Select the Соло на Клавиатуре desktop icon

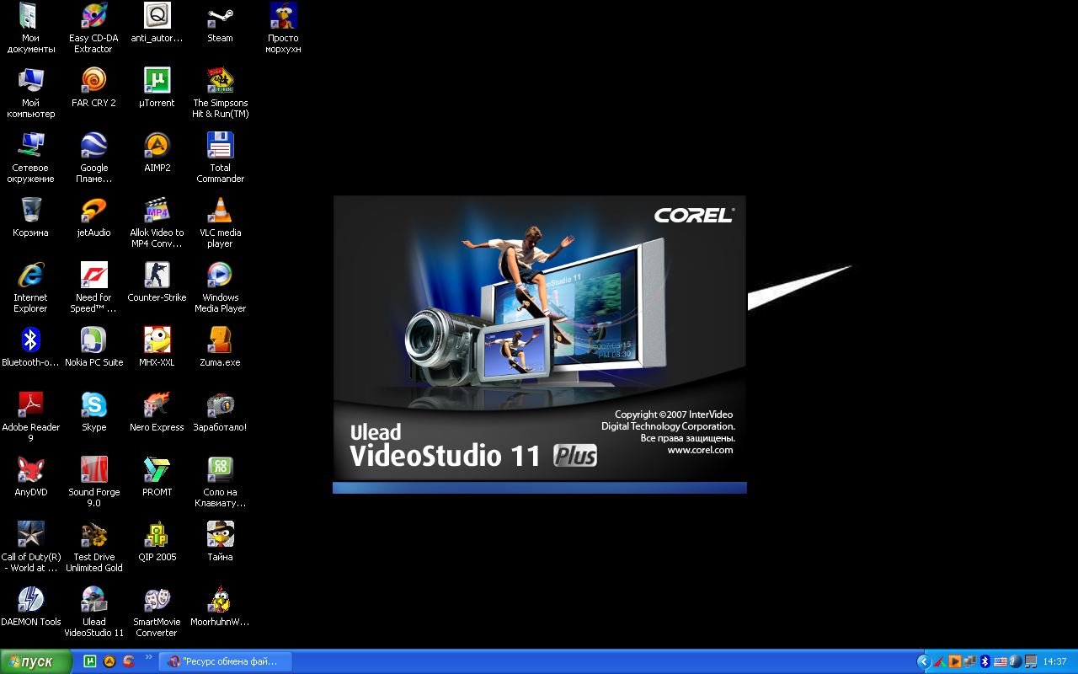pos(220,470)
